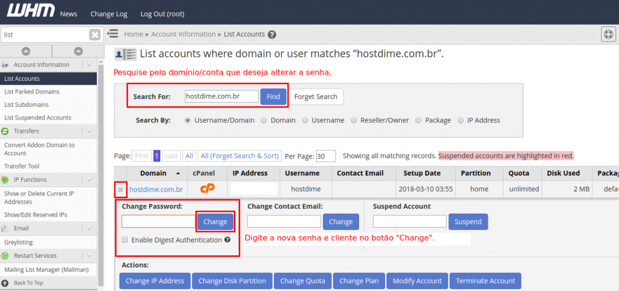Select the Domain search option
This screenshot has height=291, width=619.
[x=264, y=120]
